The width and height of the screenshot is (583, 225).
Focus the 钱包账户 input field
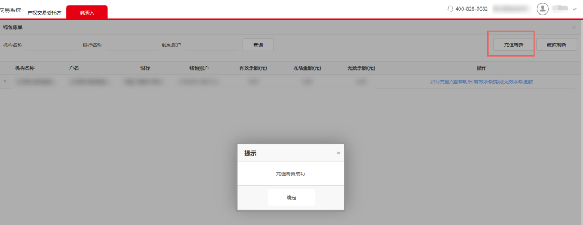(211, 45)
